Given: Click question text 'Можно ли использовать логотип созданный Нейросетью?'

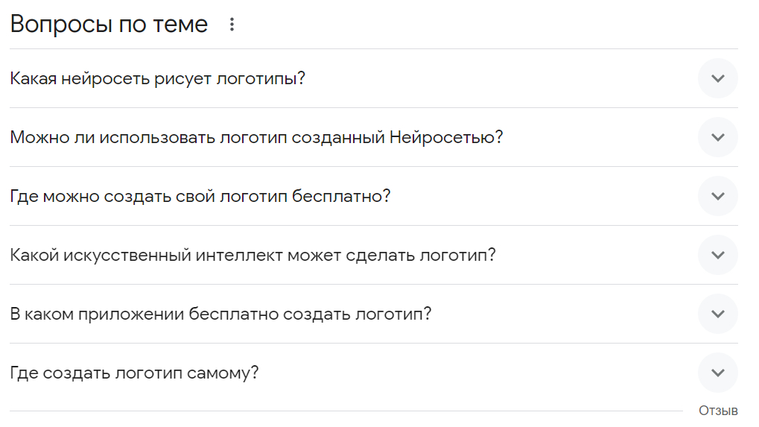Looking at the screenshot, I should (x=256, y=137).
